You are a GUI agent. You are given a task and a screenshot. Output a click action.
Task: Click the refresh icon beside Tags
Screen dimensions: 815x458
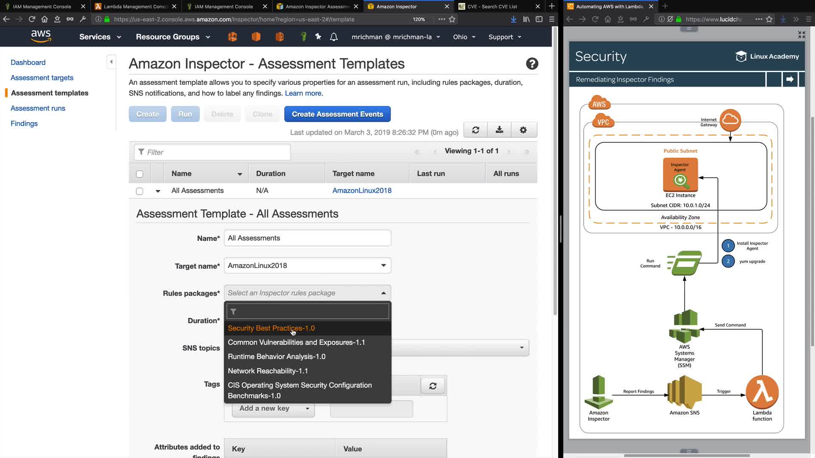tap(433, 386)
